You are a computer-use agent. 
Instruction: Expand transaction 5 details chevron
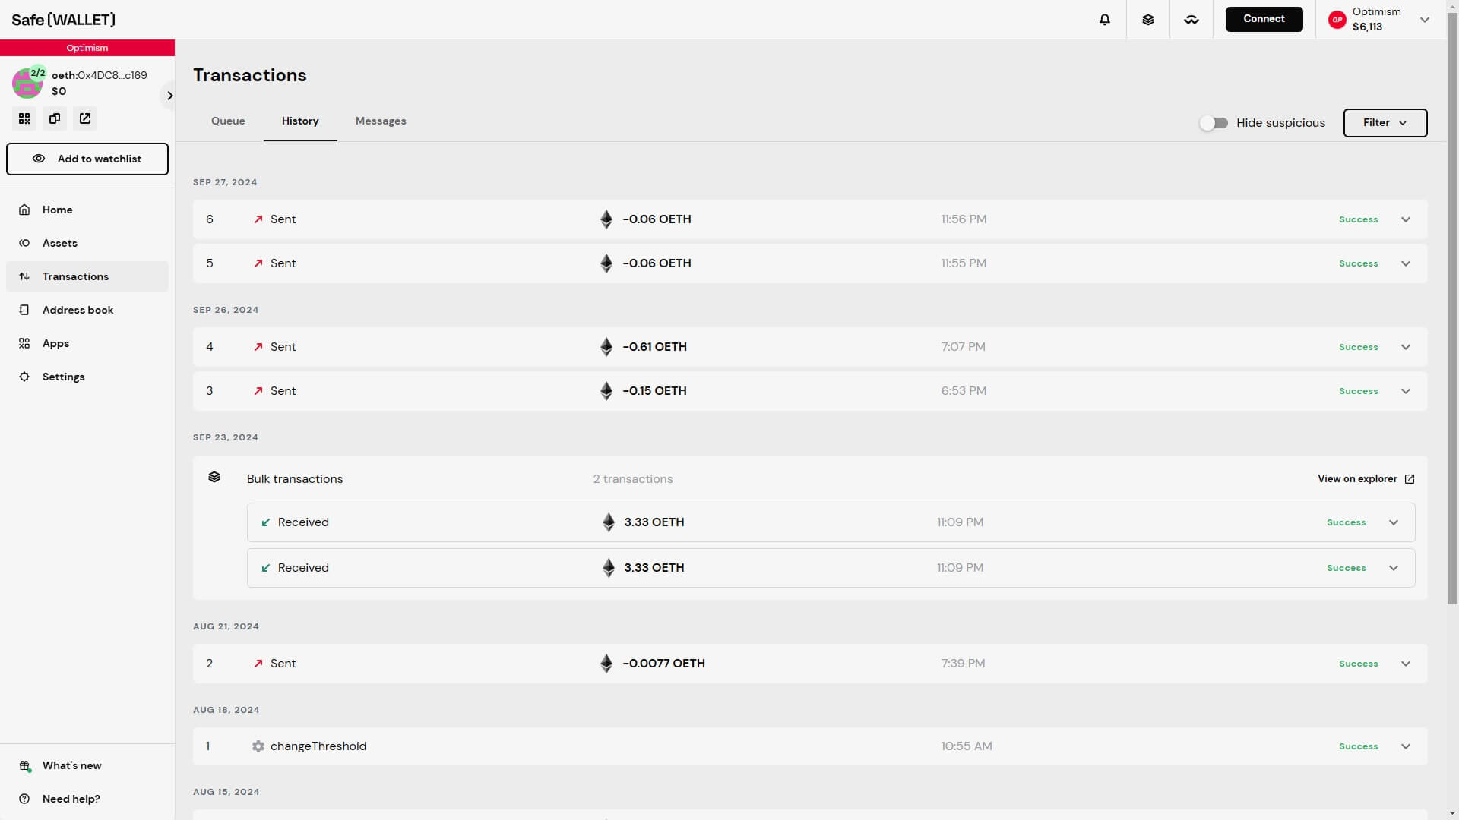(1406, 263)
